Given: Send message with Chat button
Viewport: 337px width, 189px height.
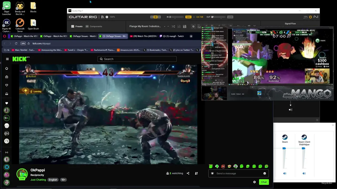Looking at the screenshot, I should (x=264, y=182).
